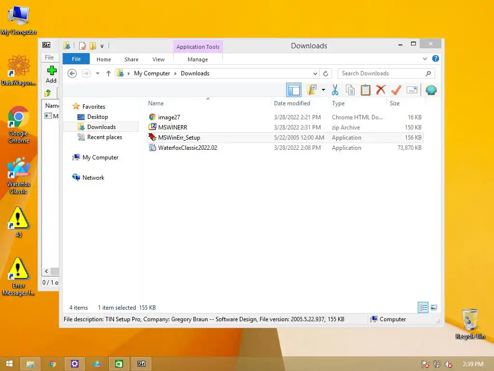The height and width of the screenshot is (371, 494).
Task: Switch to Details view in status bar
Action: 423,307
